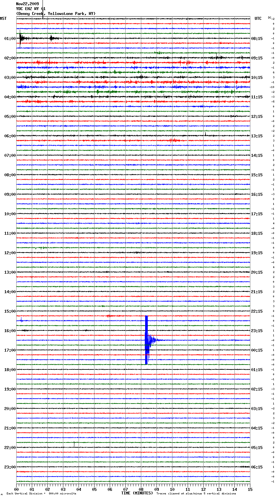
Task: Click the 16:00 MST time label
Action: 10,331
